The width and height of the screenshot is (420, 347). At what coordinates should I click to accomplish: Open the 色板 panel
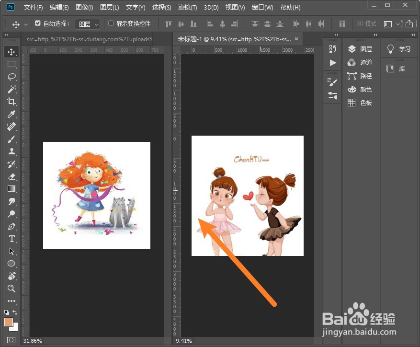[x=360, y=103]
